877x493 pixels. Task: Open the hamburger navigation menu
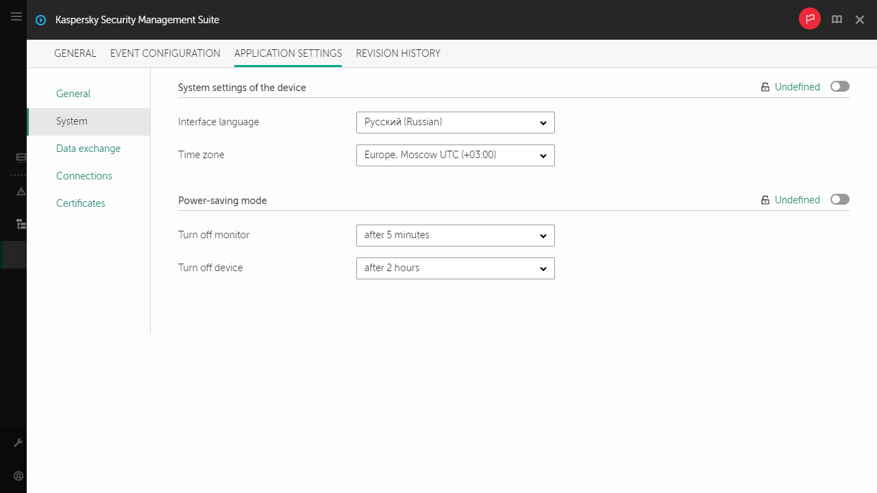click(x=16, y=16)
